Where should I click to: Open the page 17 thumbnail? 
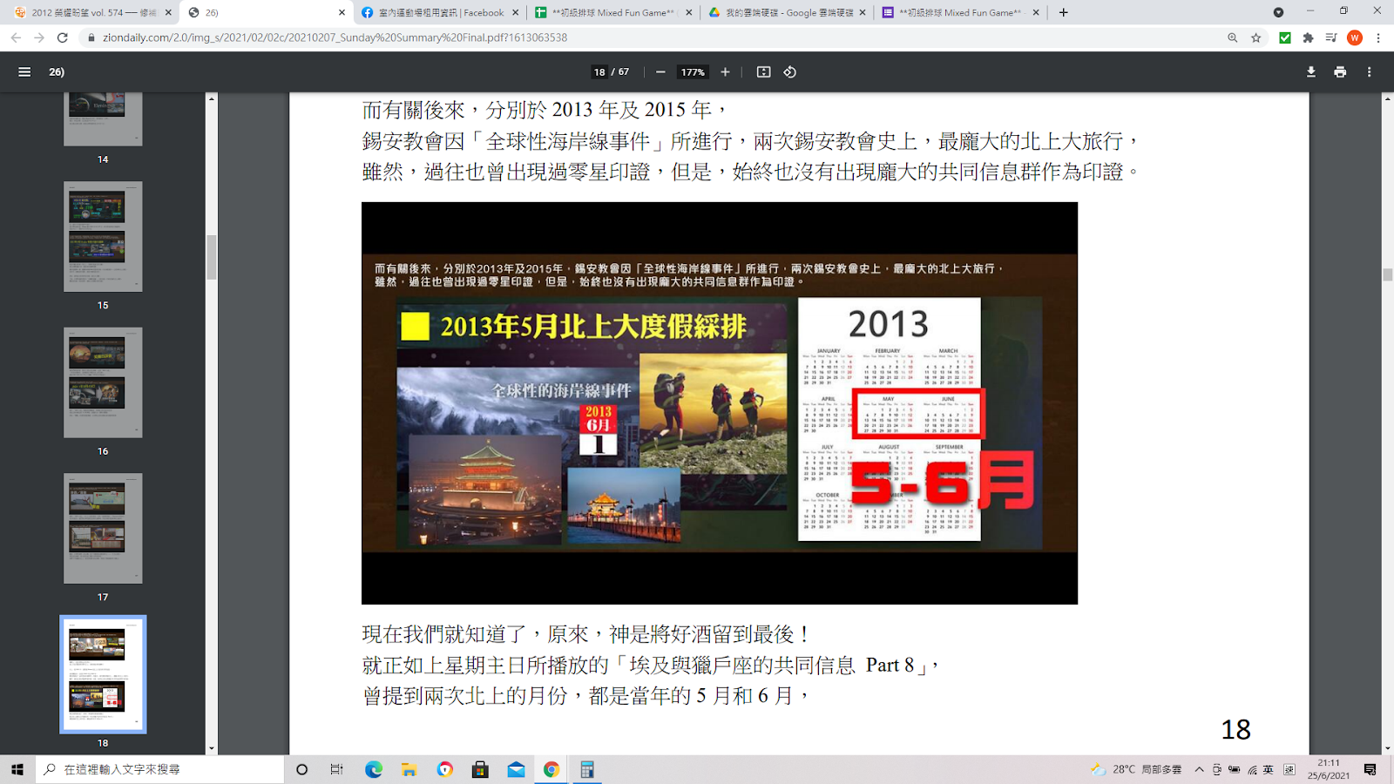[x=103, y=528]
